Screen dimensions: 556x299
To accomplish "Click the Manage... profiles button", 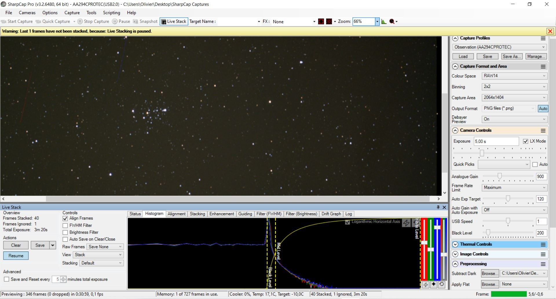I will (x=536, y=56).
